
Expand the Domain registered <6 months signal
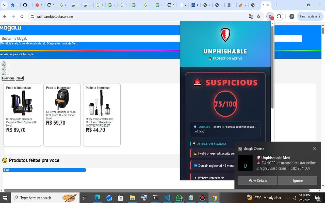tap(216, 165)
